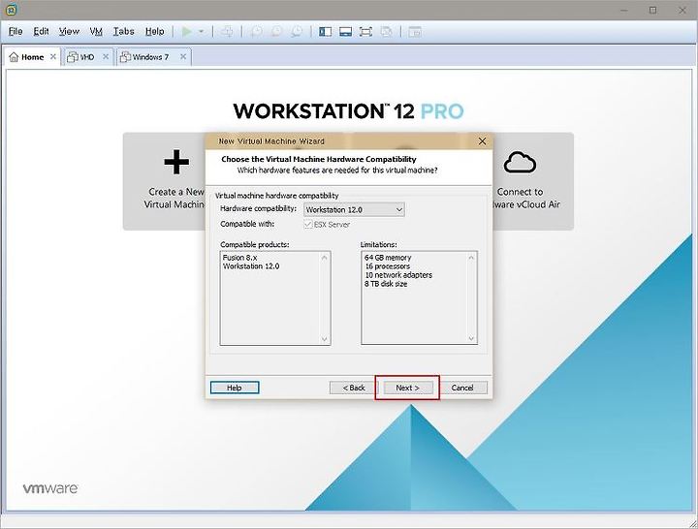Click Limitations list scroll up arrow
The image size is (698, 529).
click(x=471, y=258)
